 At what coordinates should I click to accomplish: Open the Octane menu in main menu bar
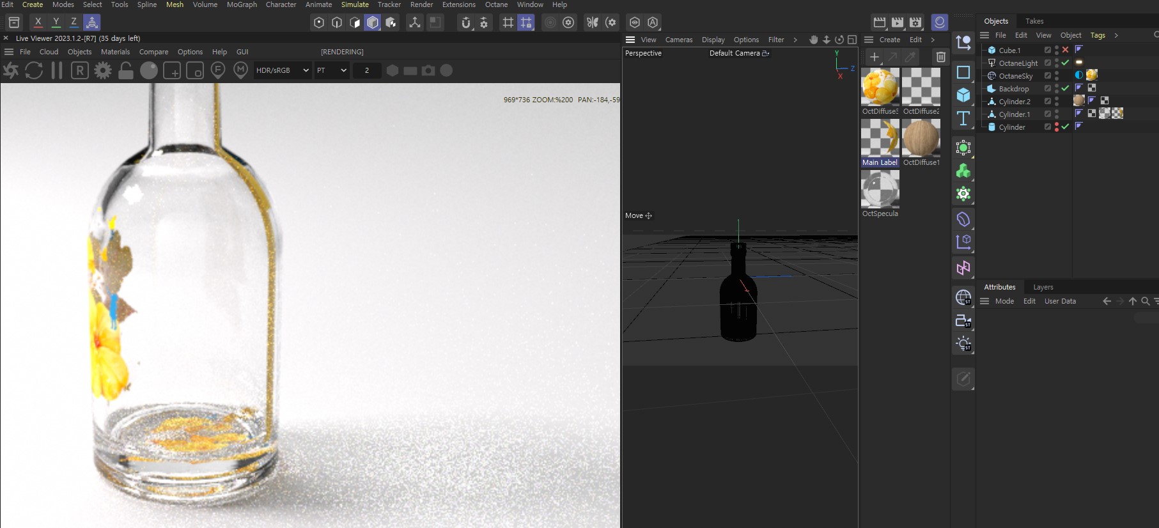(x=496, y=4)
